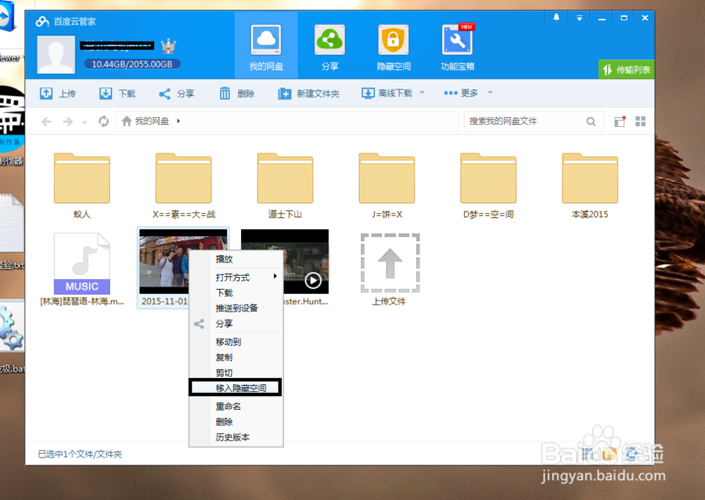The height and width of the screenshot is (500, 705).
Task: Click the notification bell icon
Action: click(x=556, y=18)
